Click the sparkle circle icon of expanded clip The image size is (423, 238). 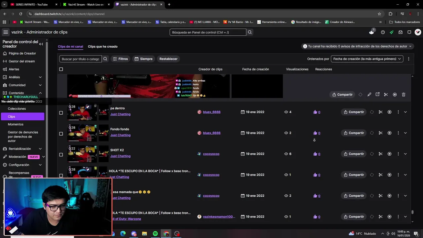[360, 95]
